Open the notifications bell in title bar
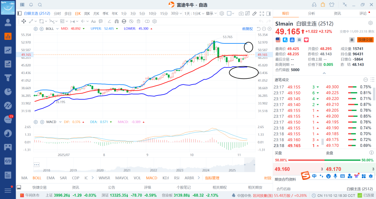The image size is (376, 199). pos(31,5)
